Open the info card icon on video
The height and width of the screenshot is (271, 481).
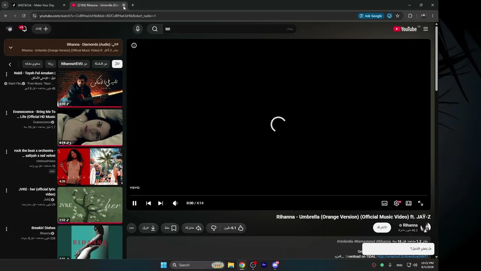coord(134,46)
